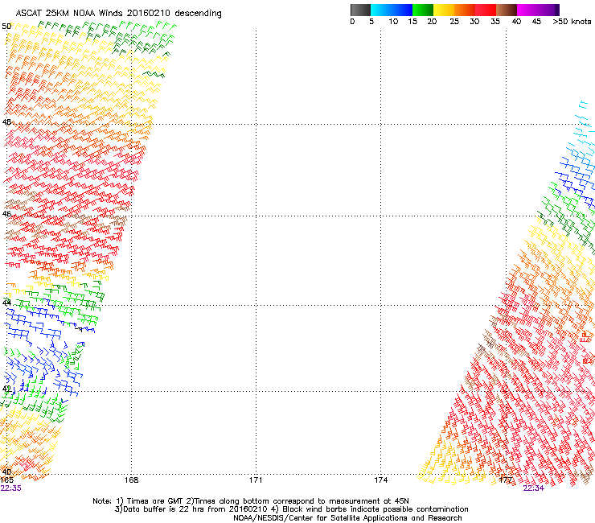Click the yellow 20-25 knots legend swatch
Image resolution: width=595 pixels, height=523 pixels.
444,10
